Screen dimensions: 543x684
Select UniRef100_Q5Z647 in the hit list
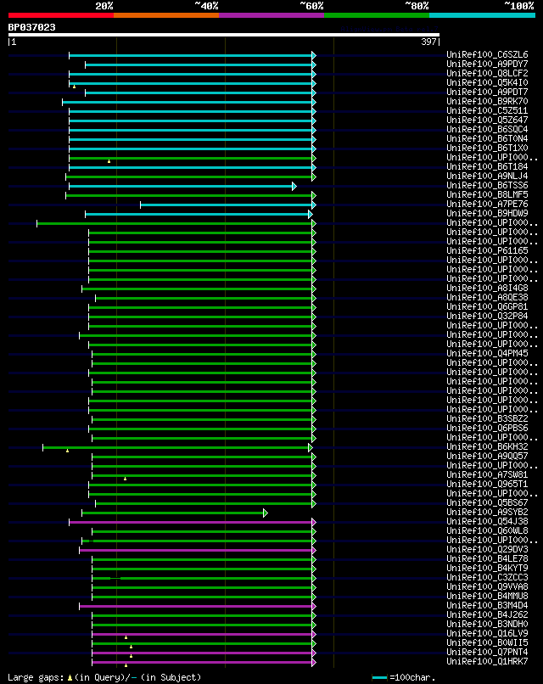point(487,121)
